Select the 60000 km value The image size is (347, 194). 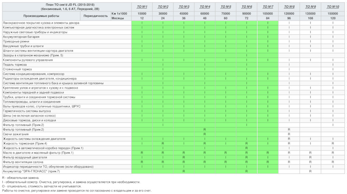click(x=205, y=13)
